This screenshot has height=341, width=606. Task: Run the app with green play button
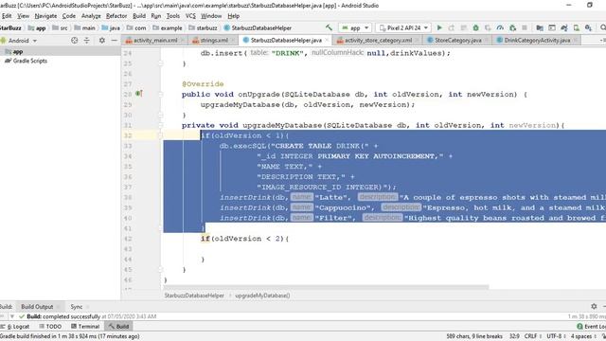point(439,27)
